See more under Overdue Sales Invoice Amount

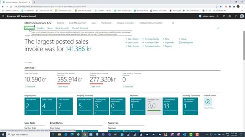pos(63,86)
